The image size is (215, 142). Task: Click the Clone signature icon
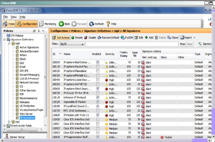coord(169,37)
